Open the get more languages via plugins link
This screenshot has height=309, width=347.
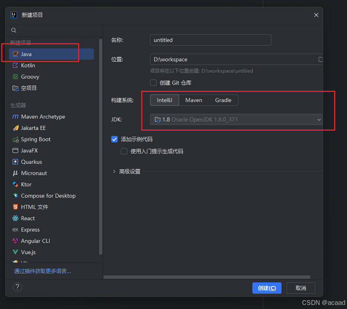(42, 271)
